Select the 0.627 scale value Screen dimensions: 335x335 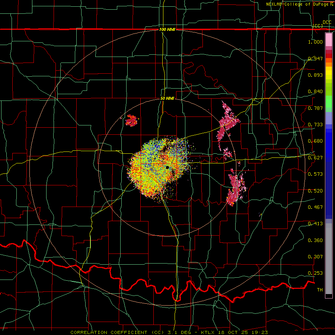click(315, 157)
